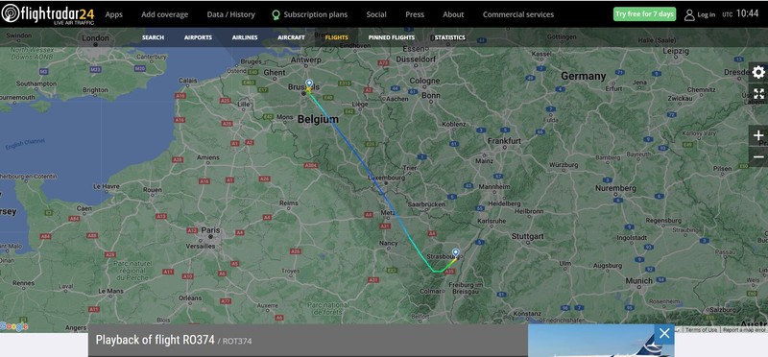Click the Orléans label on map
The width and height of the screenshot is (768, 357).
pyautogui.click(x=190, y=297)
